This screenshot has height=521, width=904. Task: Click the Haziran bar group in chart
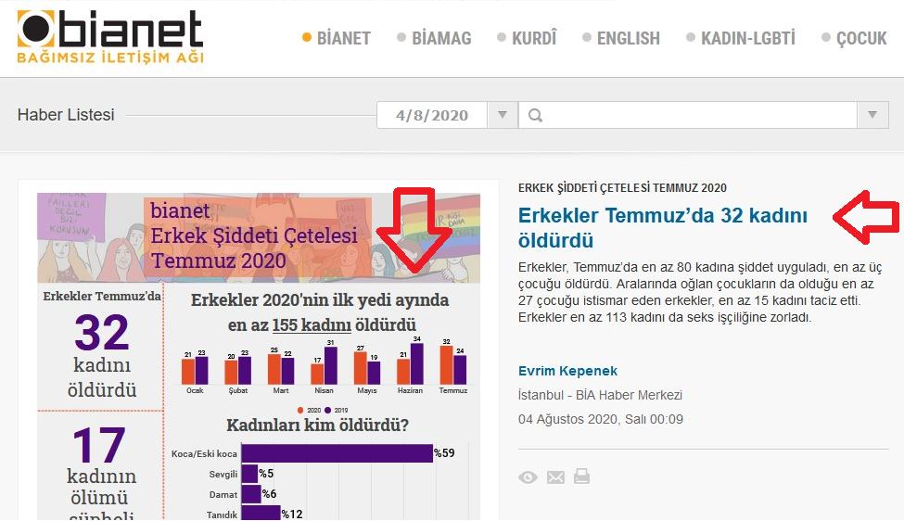tap(410, 363)
